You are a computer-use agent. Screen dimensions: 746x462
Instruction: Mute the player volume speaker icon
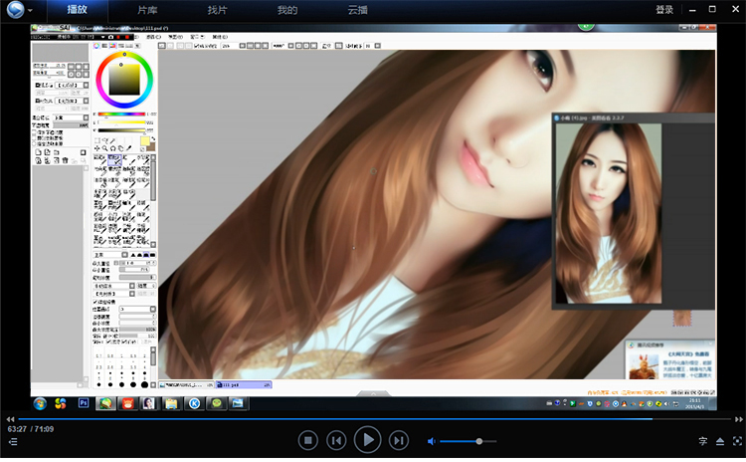point(432,441)
